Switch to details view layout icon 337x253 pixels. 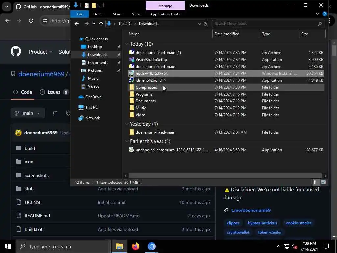click(x=315, y=182)
